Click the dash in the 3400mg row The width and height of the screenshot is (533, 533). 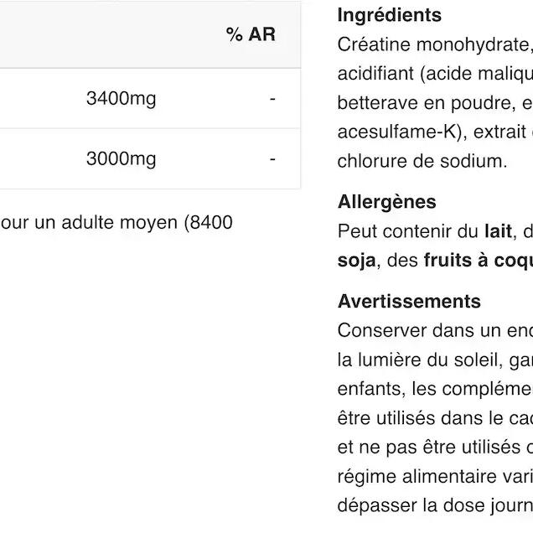click(x=272, y=99)
